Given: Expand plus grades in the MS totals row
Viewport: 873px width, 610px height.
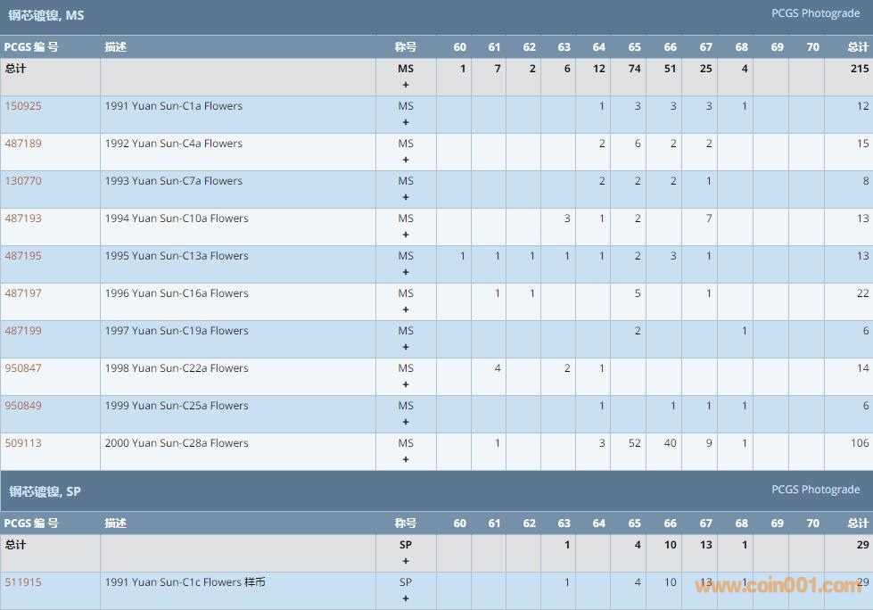Looking at the screenshot, I should click(x=406, y=86).
